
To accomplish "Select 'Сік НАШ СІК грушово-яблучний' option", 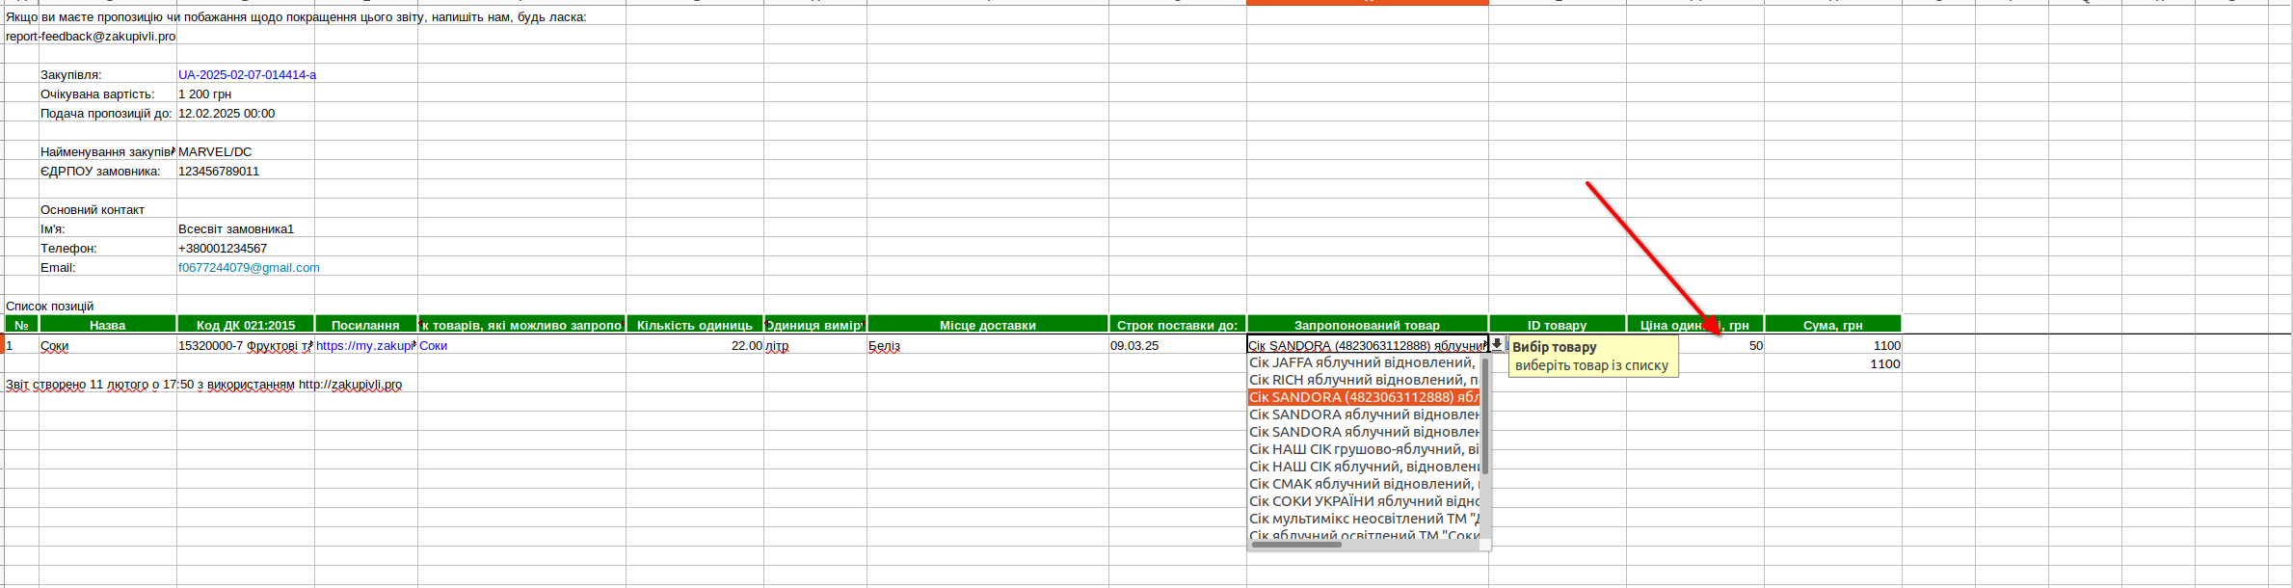I will (1363, 449).
